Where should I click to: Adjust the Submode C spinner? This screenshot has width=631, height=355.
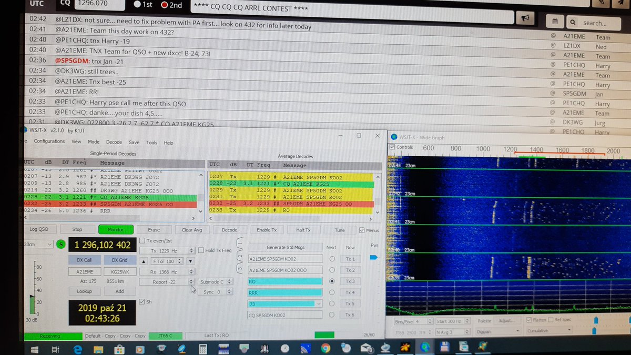(x=228, y=282)
